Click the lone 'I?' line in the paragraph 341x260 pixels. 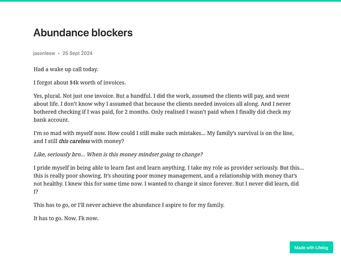coord(36,192)
